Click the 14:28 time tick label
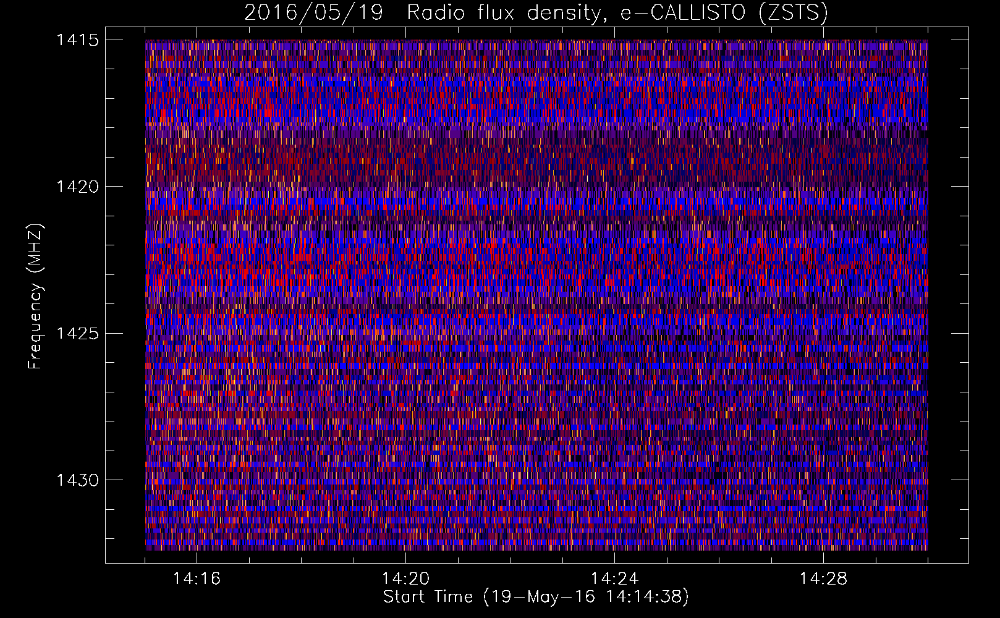Screen dimensions: 1000x618 (823, 579)
